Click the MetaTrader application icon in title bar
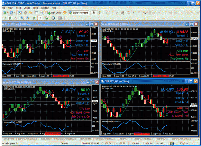Viewport: 201px width, 146px height. pyautogui.click(x=3, y=3)
